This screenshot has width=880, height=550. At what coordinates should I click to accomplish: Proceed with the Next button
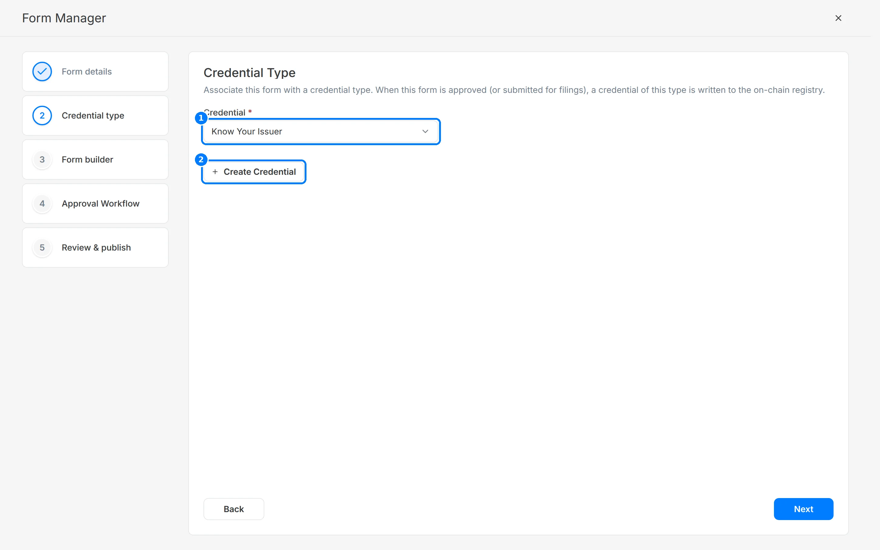tap(803, 509)
